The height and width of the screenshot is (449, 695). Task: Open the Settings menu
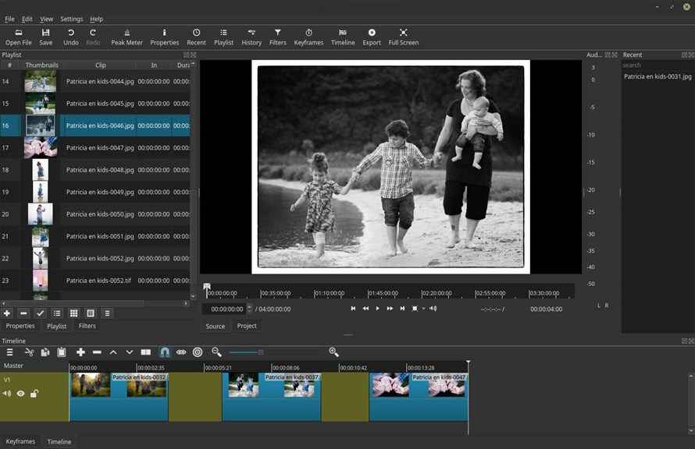coord(72,19)
